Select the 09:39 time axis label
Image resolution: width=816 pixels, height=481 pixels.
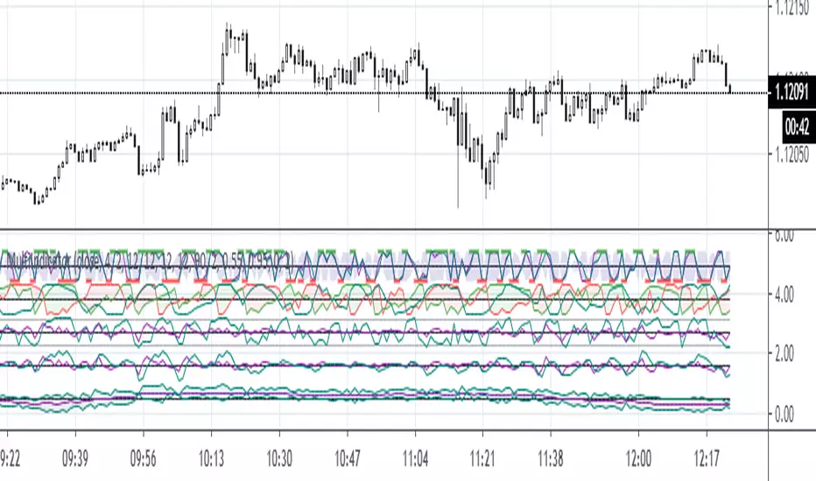(75, 458)
